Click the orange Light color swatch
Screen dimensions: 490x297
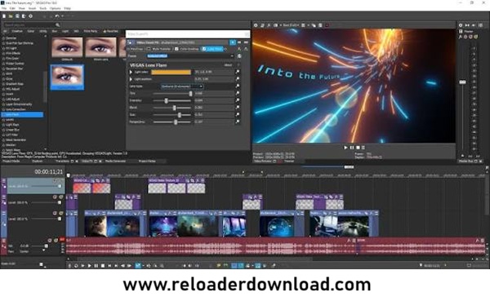(171, 72)
